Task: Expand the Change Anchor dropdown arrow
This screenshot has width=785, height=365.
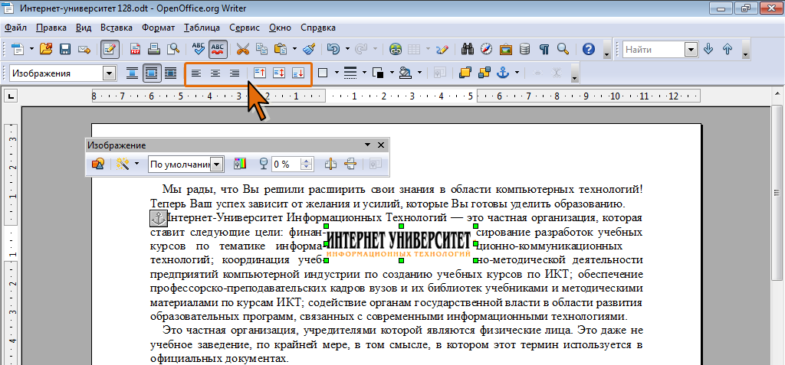Action: point(517,73)
